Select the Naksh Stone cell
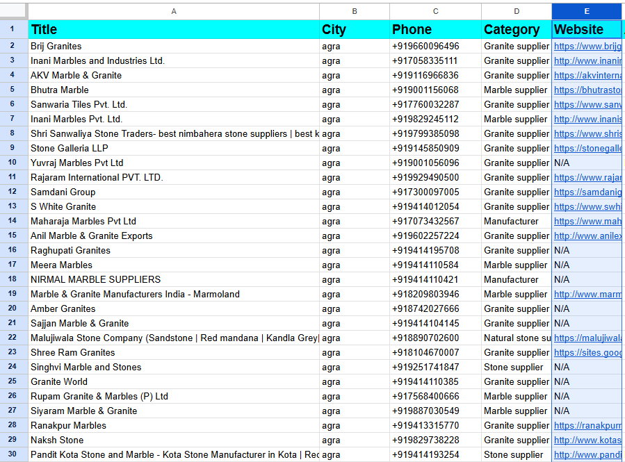Screen dimensions: 625x462 (174, 440)
